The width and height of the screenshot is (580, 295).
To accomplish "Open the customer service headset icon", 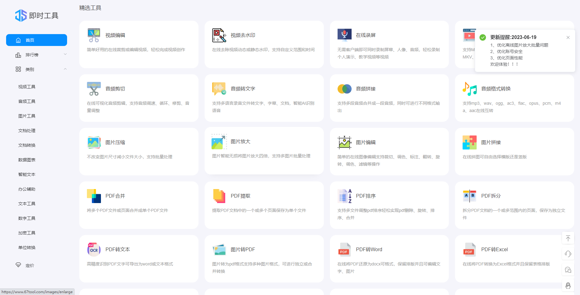I will tap(568, 254).
